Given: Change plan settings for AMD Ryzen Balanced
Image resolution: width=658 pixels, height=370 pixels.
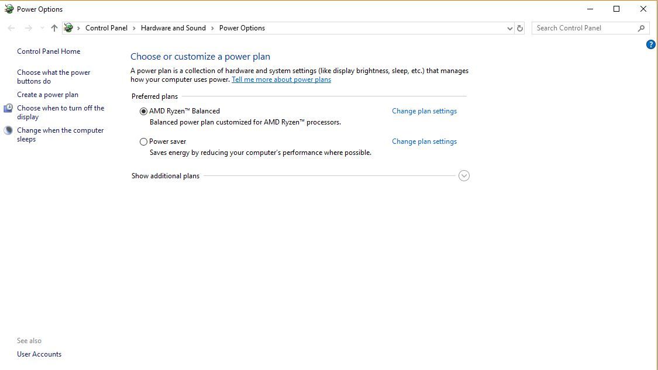Looking at the screenshot, I should pos(424,111).
